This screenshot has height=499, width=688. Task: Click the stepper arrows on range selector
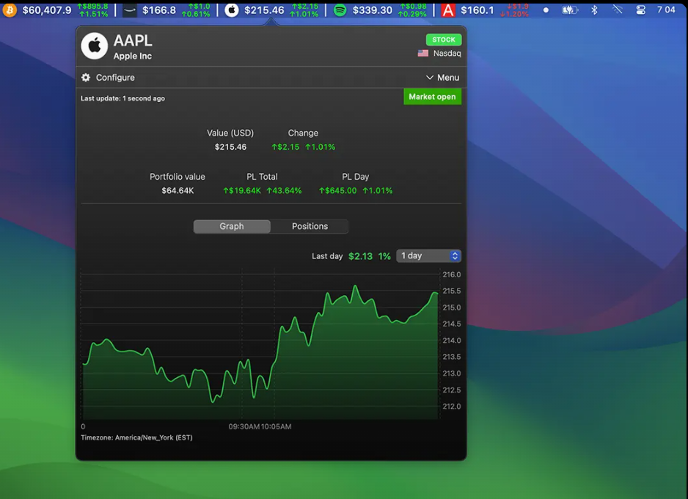[x=455, y=256]
